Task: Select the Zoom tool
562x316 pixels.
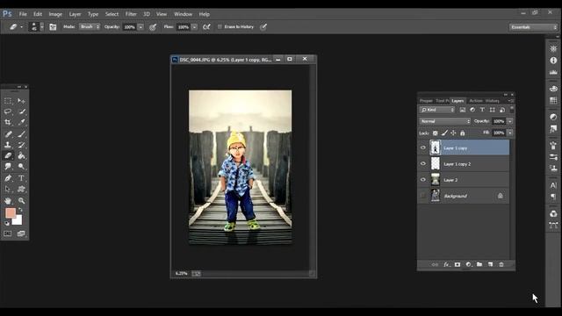Action: [x=21, y=201]
